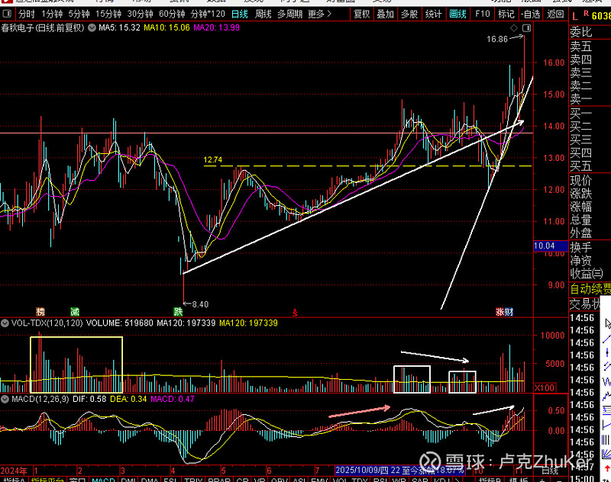Image resolution: width=611 pixels, height=482 pixels.
Task: Switch to the EMV indicator tab
Action: coord(320,479)
